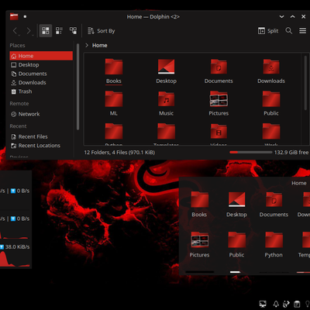Open Public in the Home desktop widget

point(236,245)
